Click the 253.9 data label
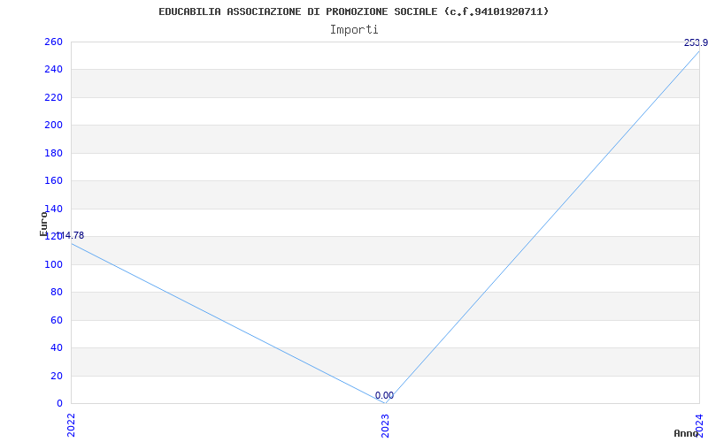708x442 pixels. pos(696,42)
